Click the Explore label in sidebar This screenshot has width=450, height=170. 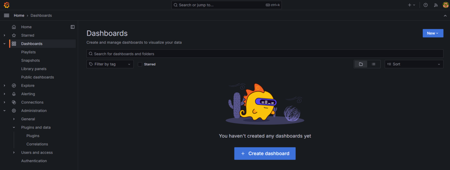(x=28, y=85)
